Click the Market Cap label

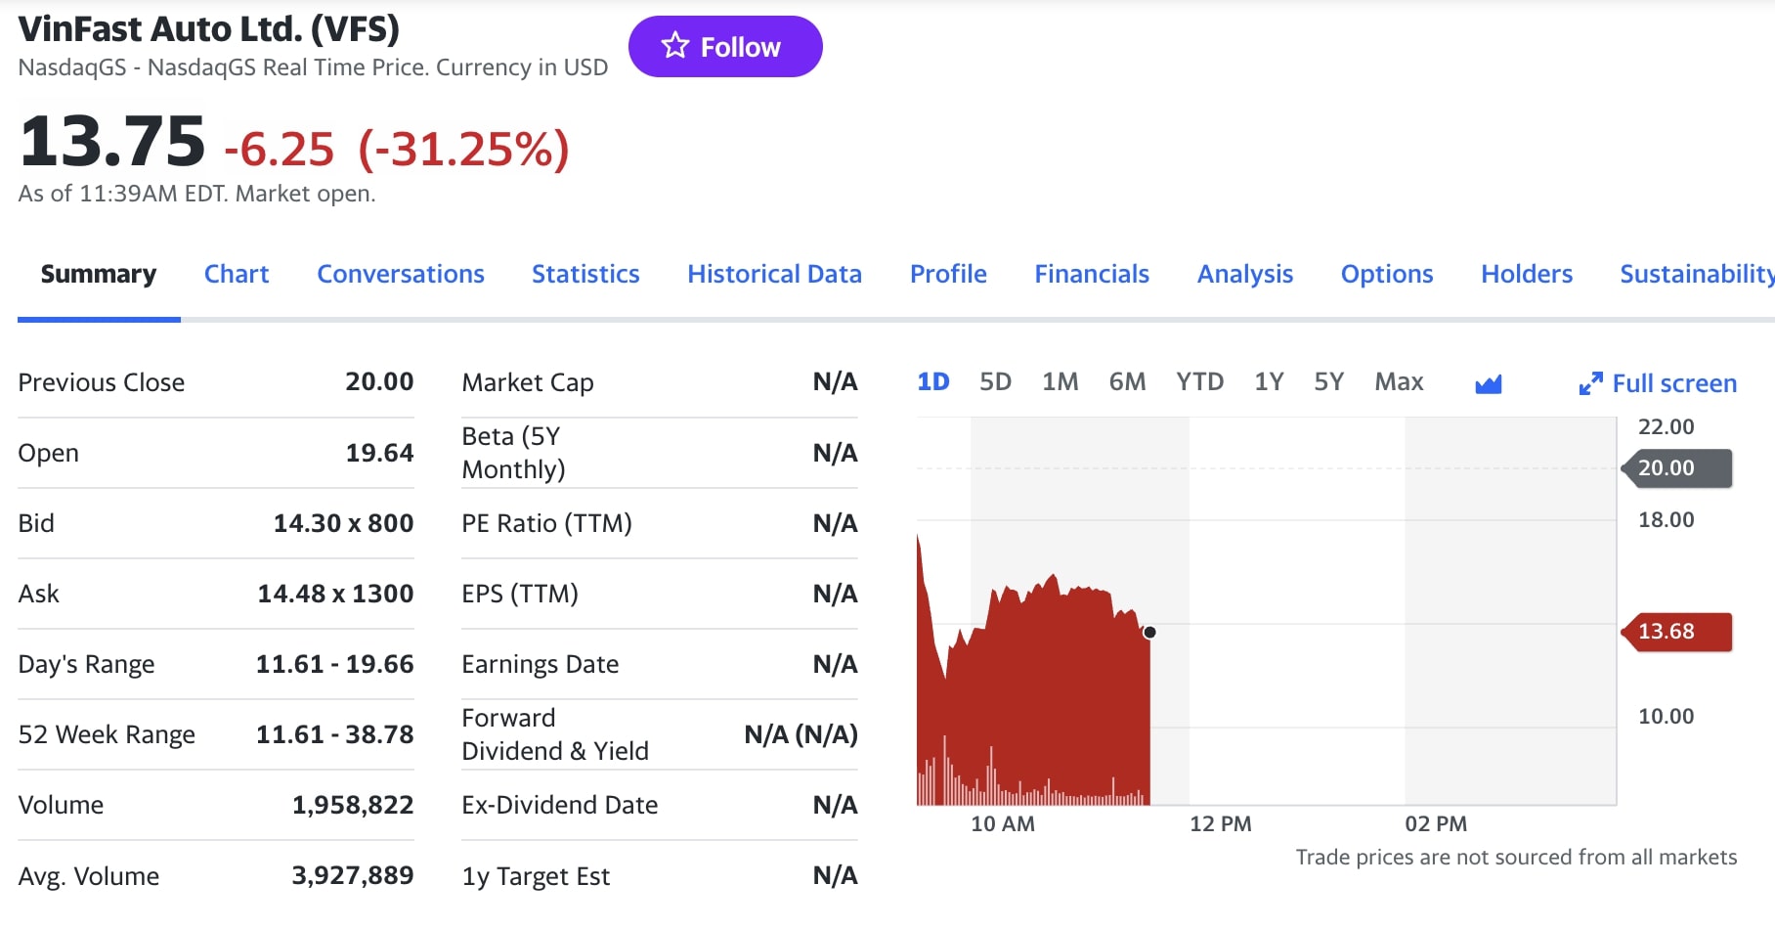click(528, 382)
